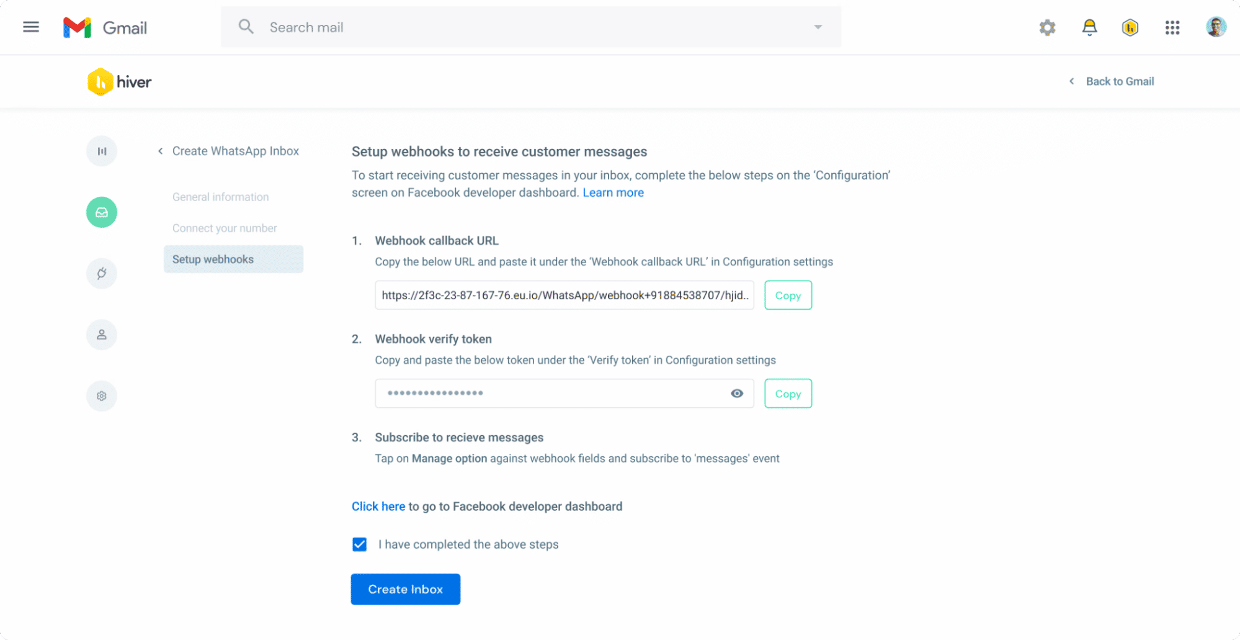The width and height of the screenshot is (1240, 640).
Task: Open Google apps grid icon
Action: tap(1172, 27)
